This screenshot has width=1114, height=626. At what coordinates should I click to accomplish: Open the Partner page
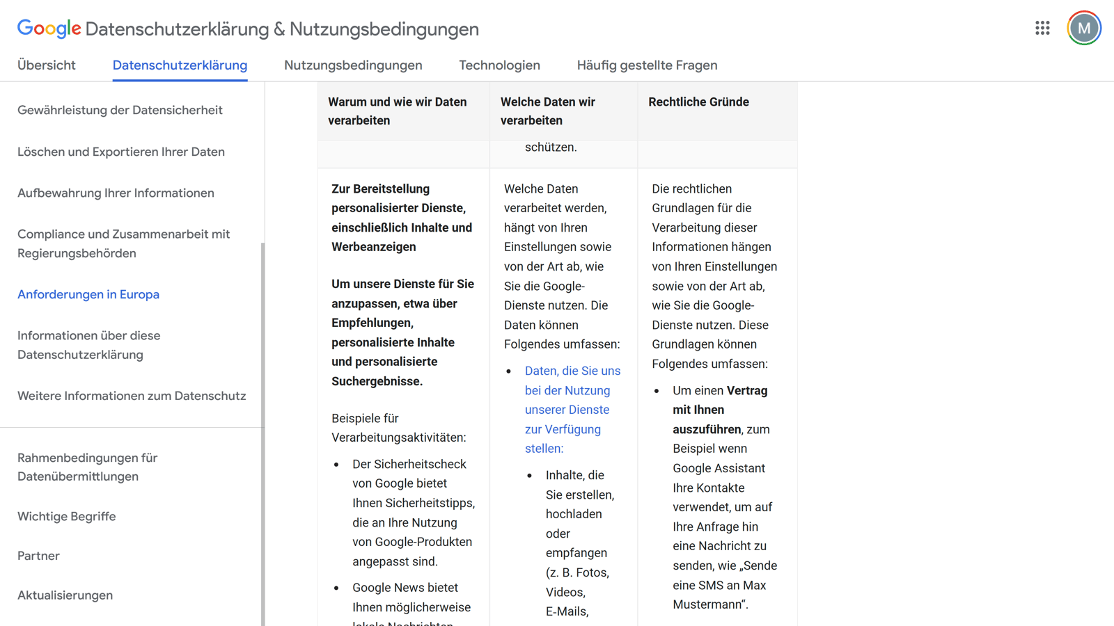tap(38, 556)
